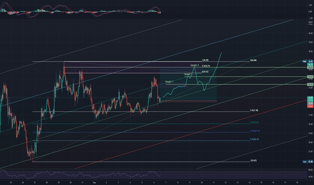Click the 1(25.87) retracement label
Viewport: 314px width, 185px height.
pos(253,160)
